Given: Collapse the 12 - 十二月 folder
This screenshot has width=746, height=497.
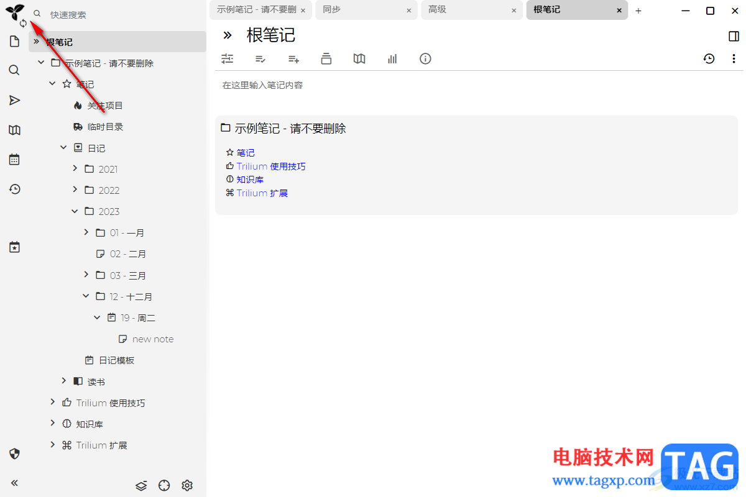Looking at the screenshot, I should pos(86,296).
